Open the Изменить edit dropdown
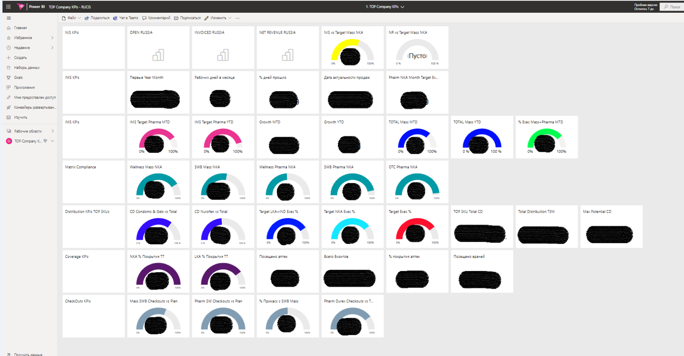Image resolution: width=684 pixels, height=356 pixels. pyautogui.click(x=218, y=18)
